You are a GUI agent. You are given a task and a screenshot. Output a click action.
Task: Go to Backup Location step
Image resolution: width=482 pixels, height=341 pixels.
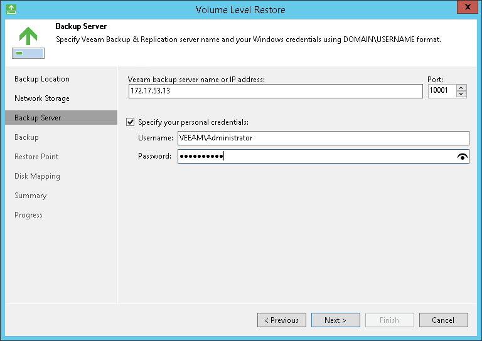[42, 79]
